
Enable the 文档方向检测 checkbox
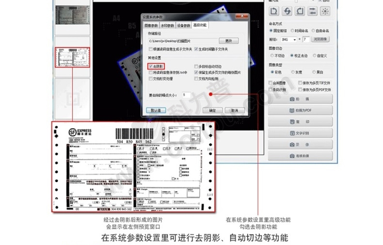(196, 78)
